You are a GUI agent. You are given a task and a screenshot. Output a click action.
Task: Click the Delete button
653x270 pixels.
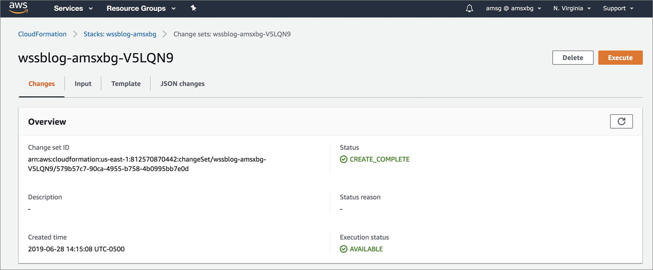tap(573, 58)
